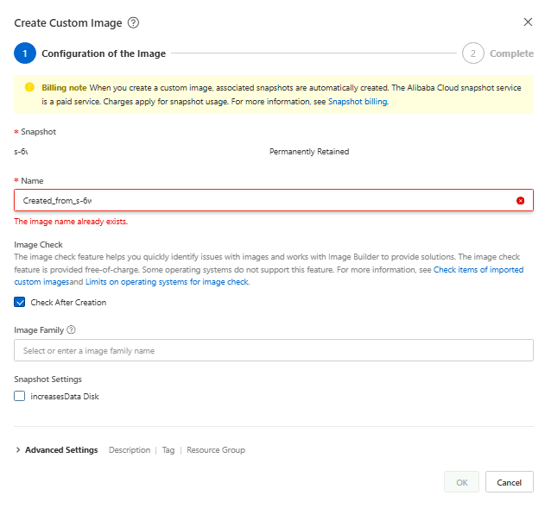Image resolution: width=545 pixels, height=508 pixels.
Task: Clear the Name field using red X icon
Action: click(x=520, y=201)
